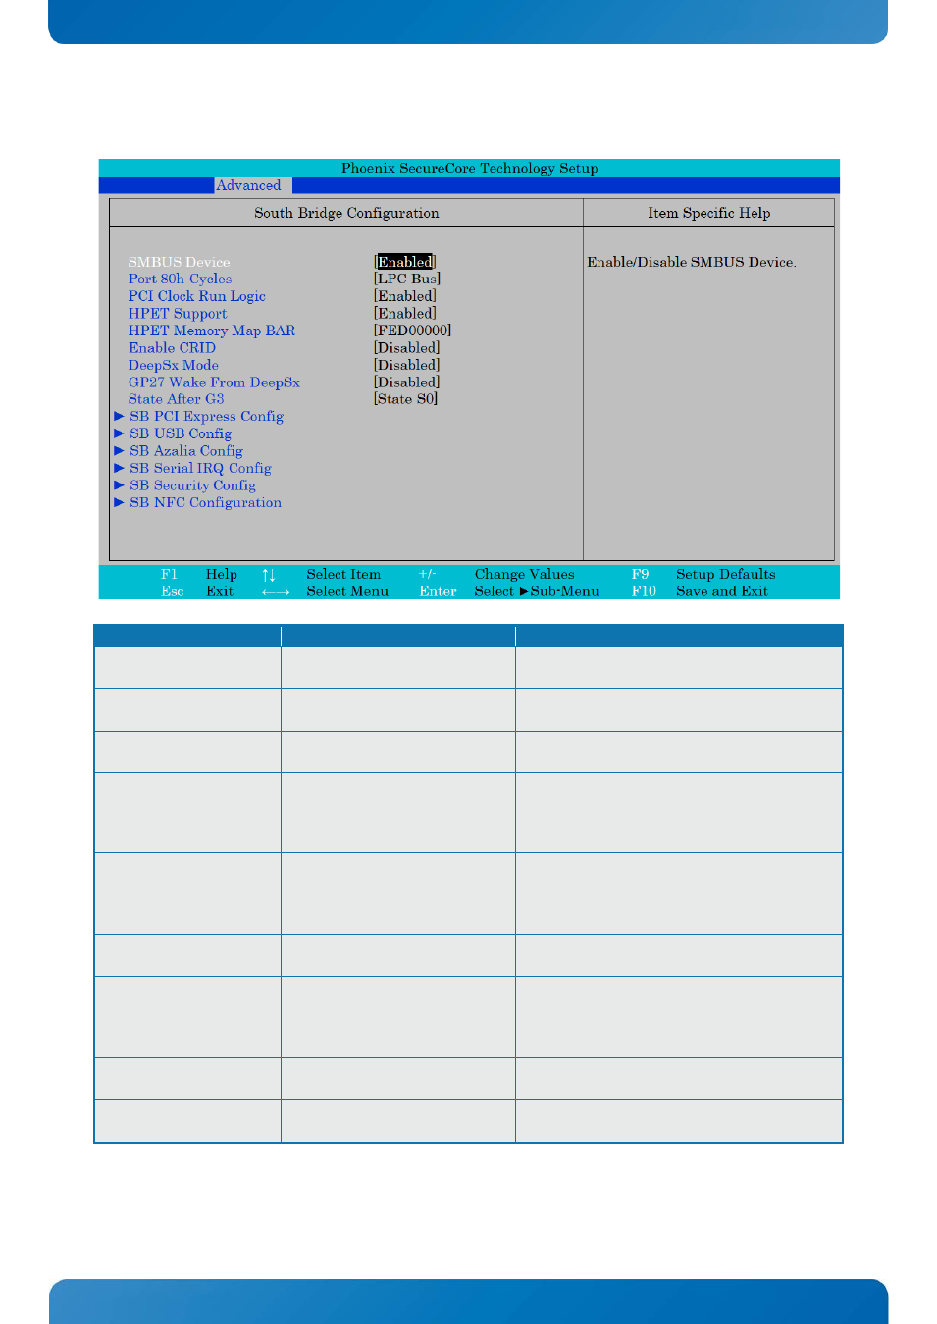This screenshot has height=1324, width=937.
Task: Click the South Bridge Configuration heading
Action: tap(346, 213)
